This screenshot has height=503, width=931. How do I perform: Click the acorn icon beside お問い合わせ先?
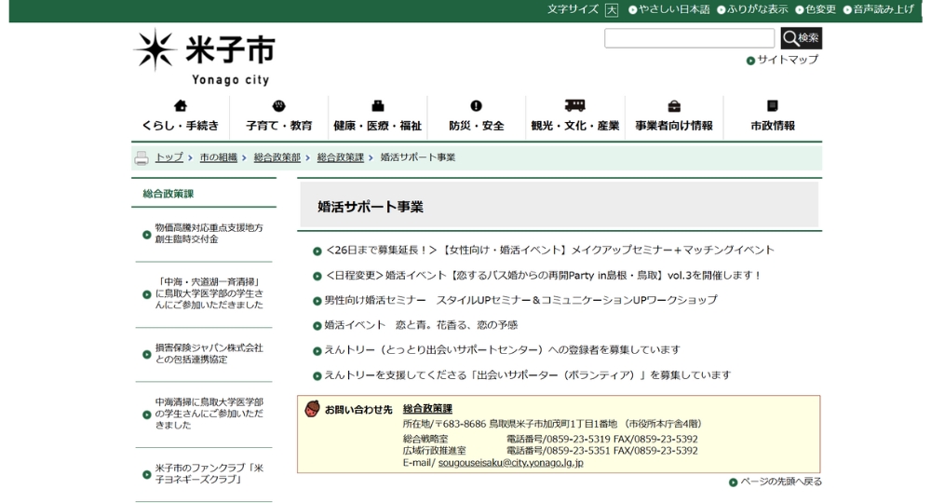[312, 409]
